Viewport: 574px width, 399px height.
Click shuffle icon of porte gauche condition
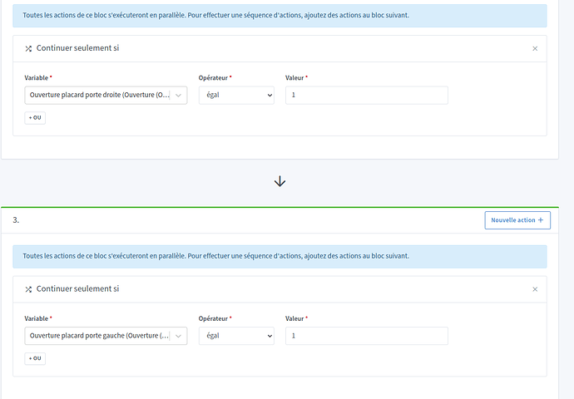[x=28, y=289]
